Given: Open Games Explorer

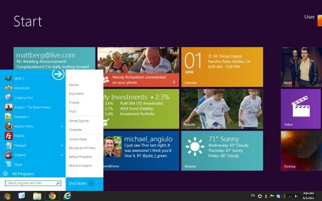Looking at the screenshot, I should pyautogui.click(x=79, y=121).
